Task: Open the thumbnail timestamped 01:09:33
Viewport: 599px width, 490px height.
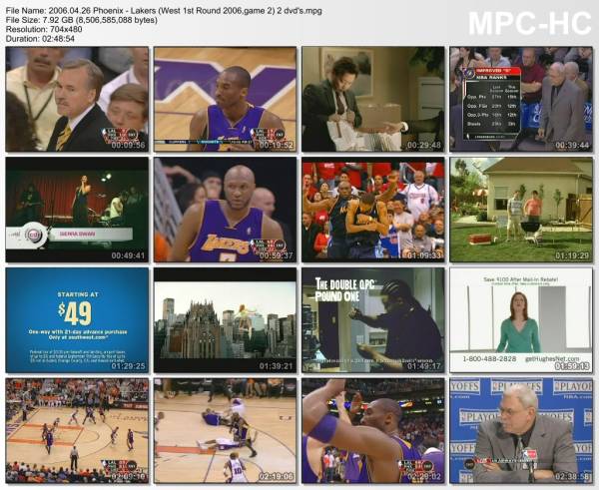Action: click(x=373, y=210)
